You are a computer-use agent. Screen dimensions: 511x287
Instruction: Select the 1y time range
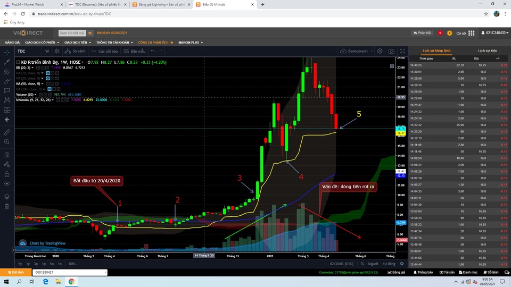[x=28, y=264]
